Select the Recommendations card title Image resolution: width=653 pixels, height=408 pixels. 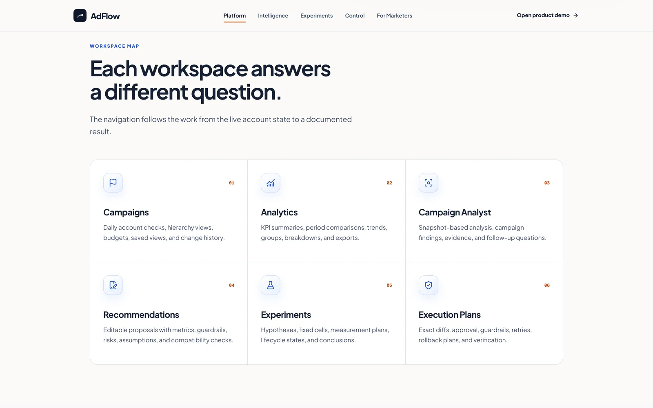click(141, 315)
